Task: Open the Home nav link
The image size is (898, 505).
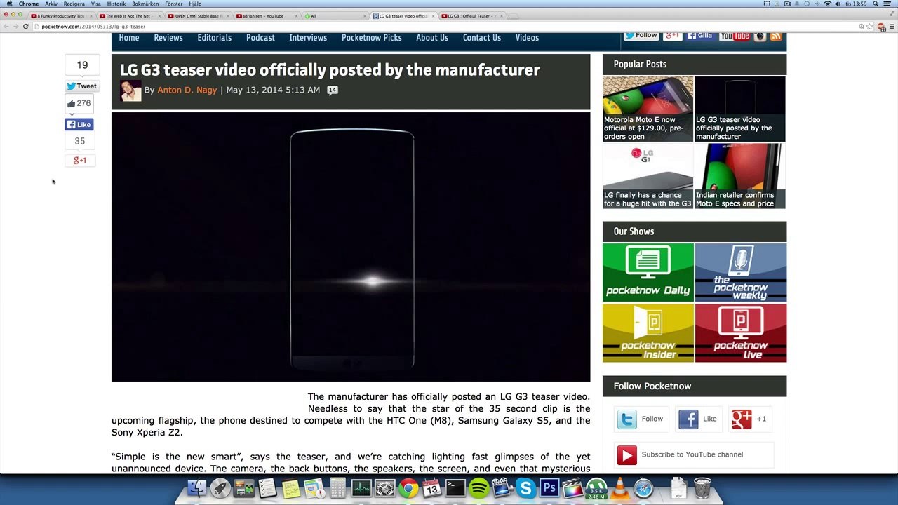Action: tap(129, 38)
